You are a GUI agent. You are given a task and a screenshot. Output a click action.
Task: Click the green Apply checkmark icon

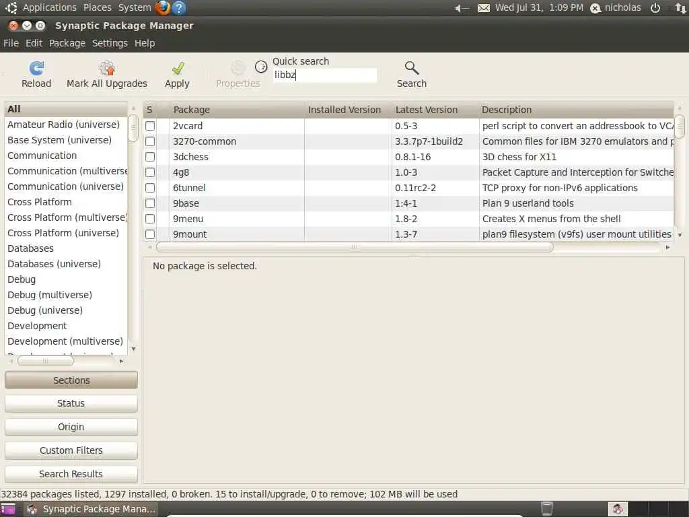pyautogui.click(x=178, y=68)
